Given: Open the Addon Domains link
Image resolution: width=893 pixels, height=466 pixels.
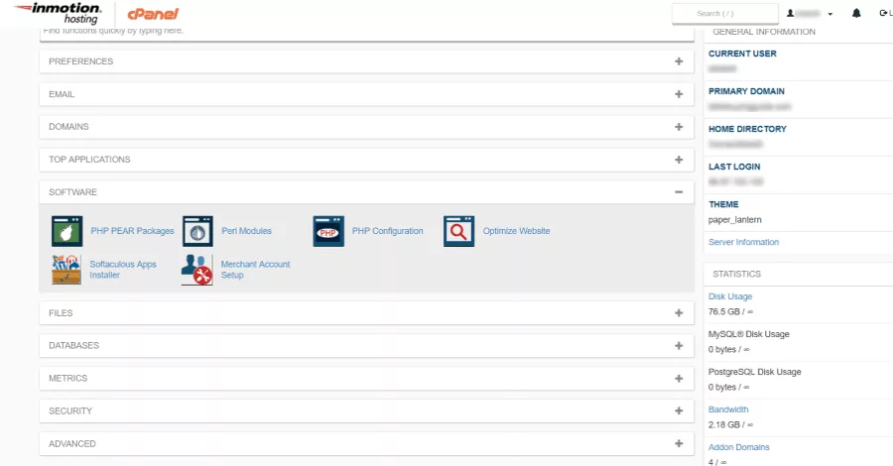Looking at the screenshot, I should click(738, 447).
